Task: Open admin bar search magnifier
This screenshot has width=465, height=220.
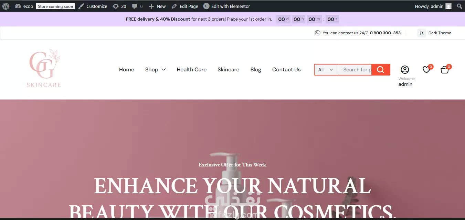Action: point(459,6)
